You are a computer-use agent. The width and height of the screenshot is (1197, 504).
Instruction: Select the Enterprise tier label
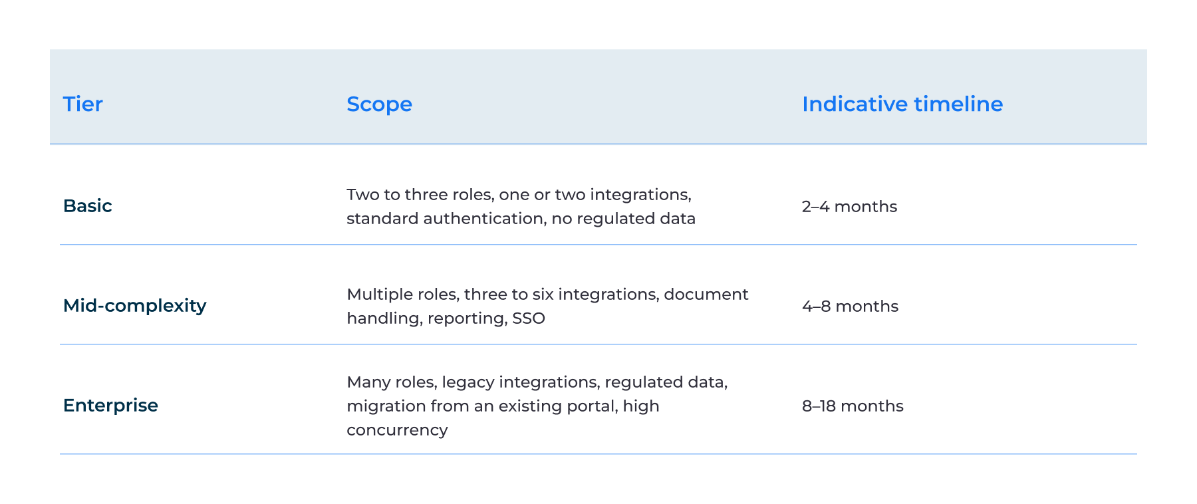(x=110, y=406)
